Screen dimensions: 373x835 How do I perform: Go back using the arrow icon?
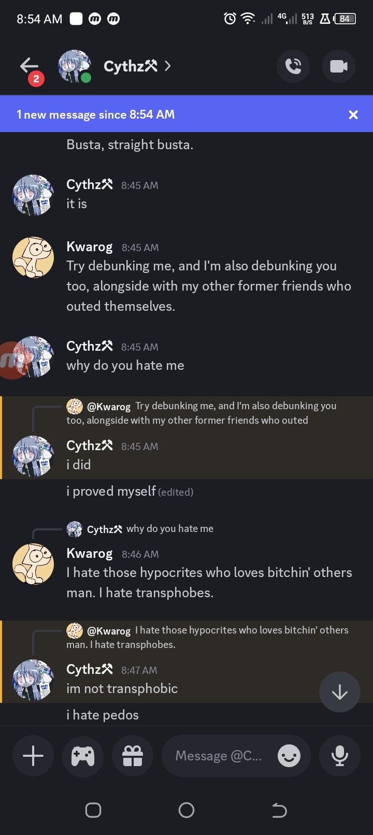29,66
